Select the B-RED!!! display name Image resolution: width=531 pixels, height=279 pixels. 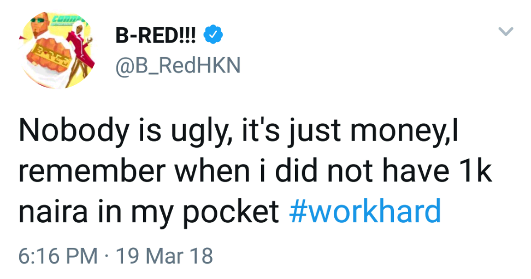tap(156, 36)
